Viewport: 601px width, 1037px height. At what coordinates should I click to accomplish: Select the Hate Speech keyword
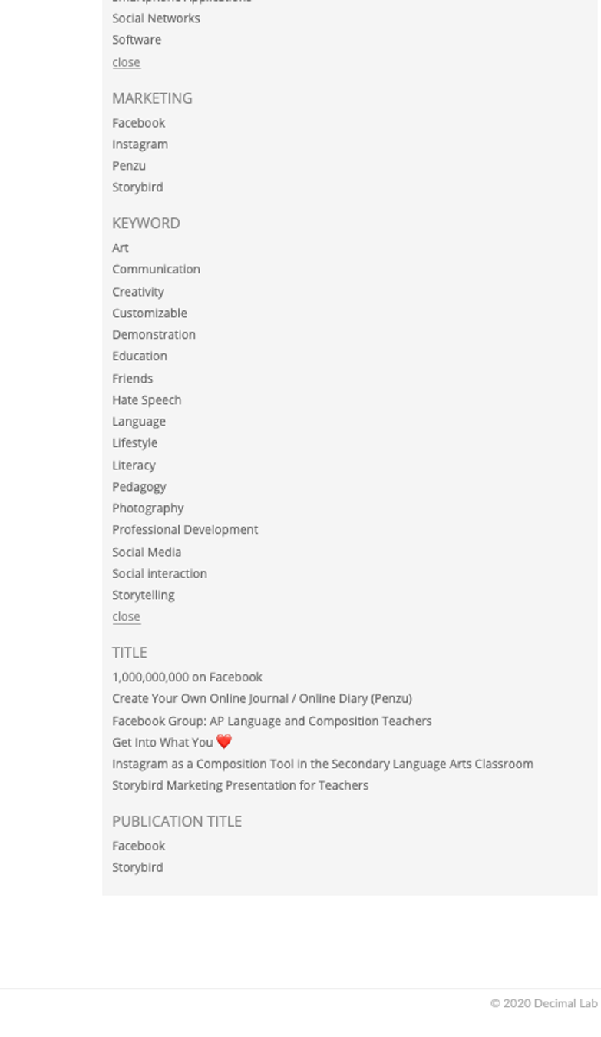pos(147,400)
